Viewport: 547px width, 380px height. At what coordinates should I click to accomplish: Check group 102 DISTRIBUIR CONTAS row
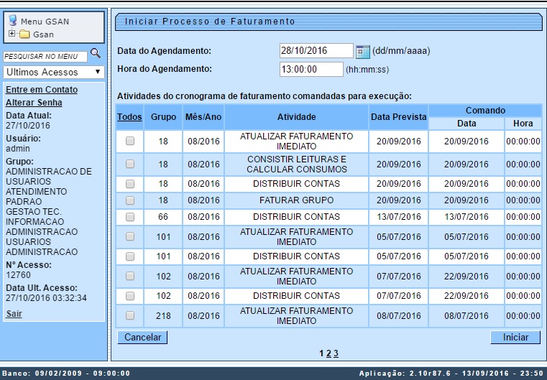click(x=130, y=296)
